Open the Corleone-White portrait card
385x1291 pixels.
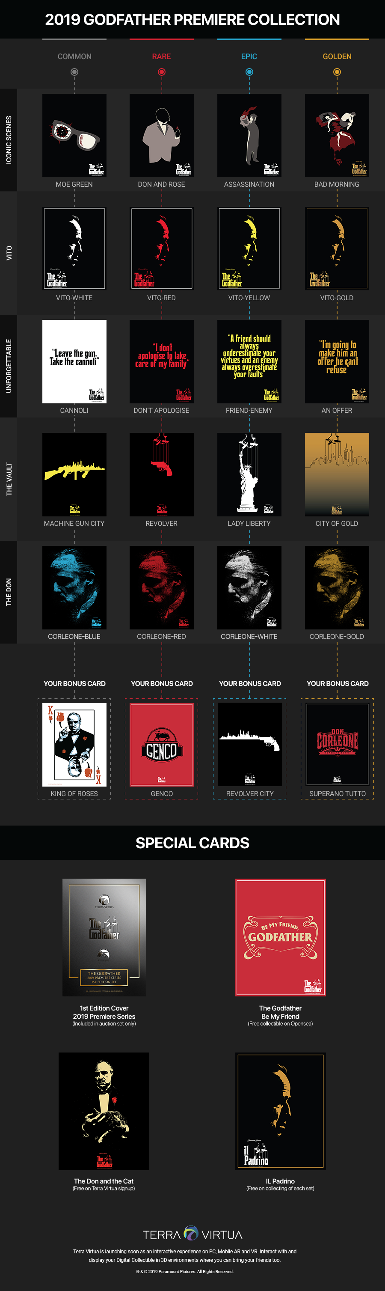pyautogui.click(x=249, y=587)
